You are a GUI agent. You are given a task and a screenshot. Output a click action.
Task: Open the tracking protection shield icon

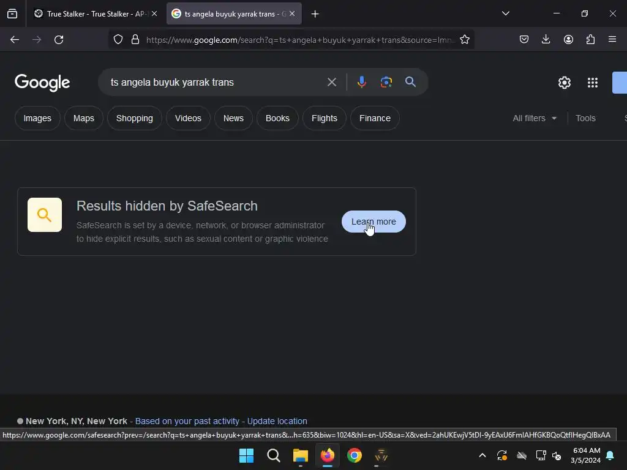coord(118,40)
